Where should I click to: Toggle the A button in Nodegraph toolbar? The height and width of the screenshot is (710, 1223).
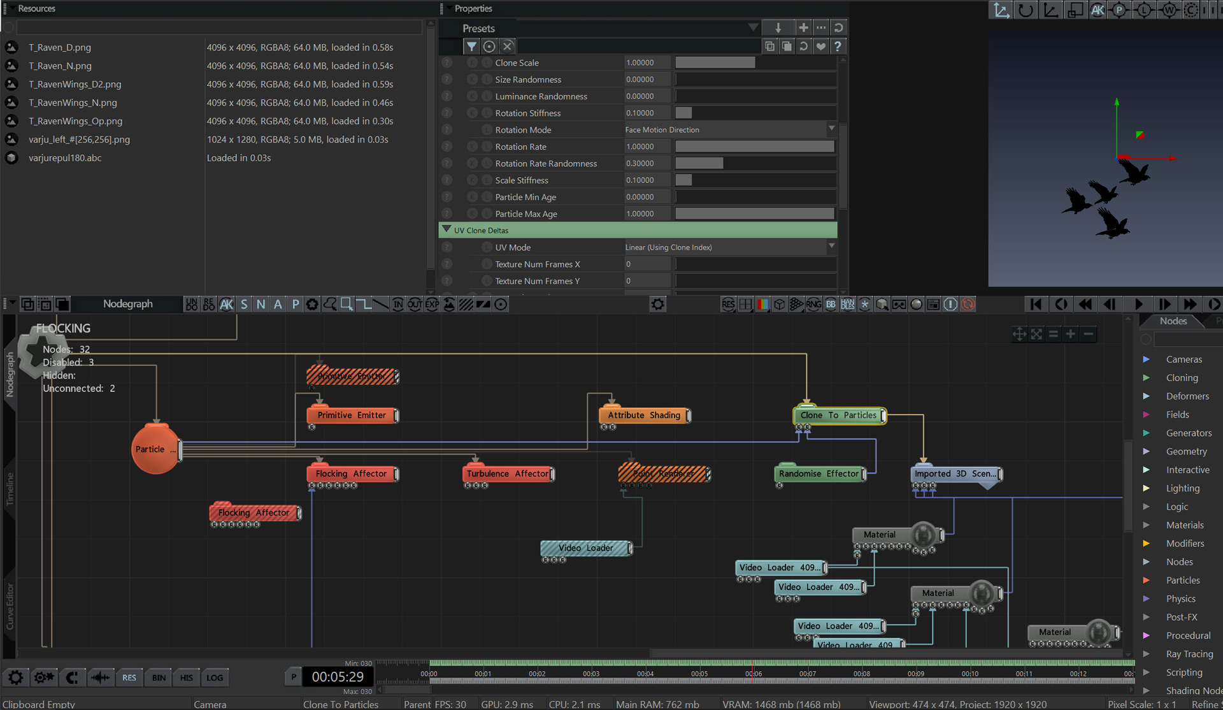[x=278, y=305]
